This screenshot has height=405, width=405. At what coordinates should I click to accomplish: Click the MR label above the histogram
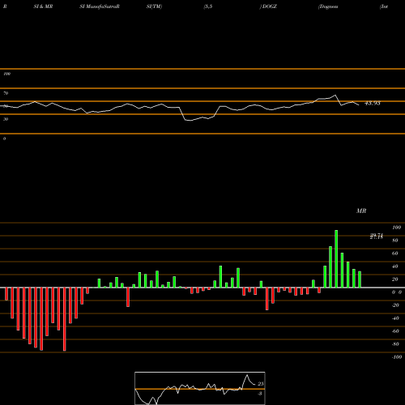point(361,211)
